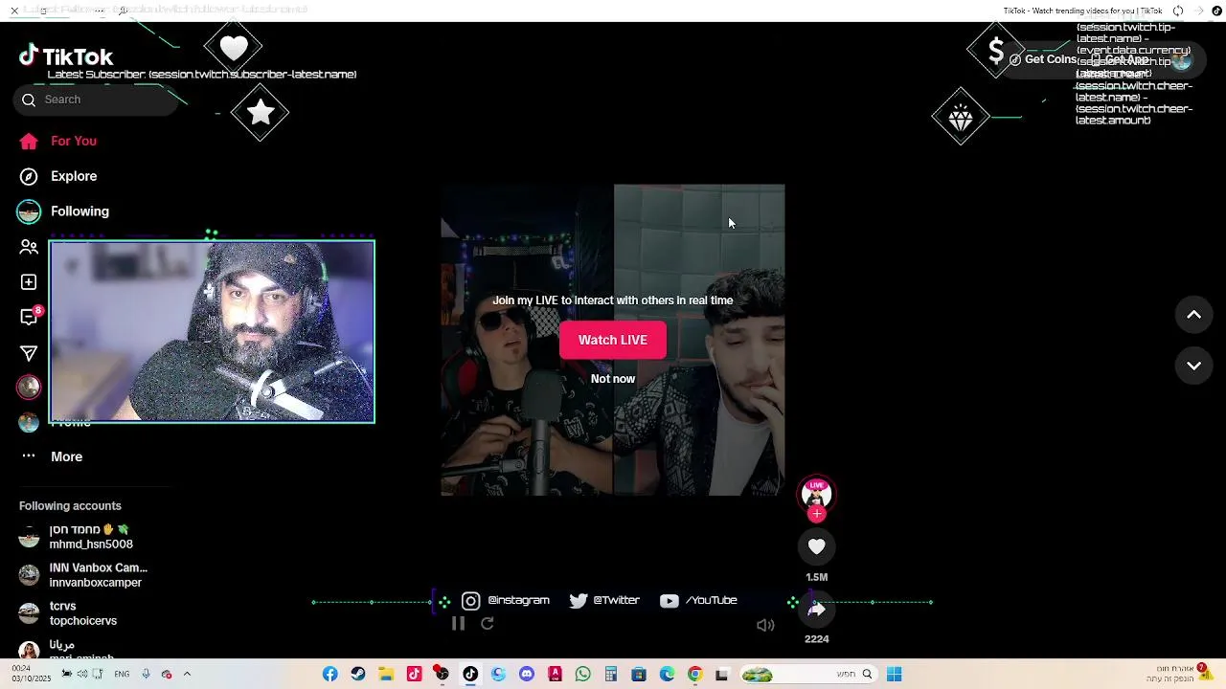Click the Get Coins button
Screen dimensions: 1226x689
[x=1042, y=59]
